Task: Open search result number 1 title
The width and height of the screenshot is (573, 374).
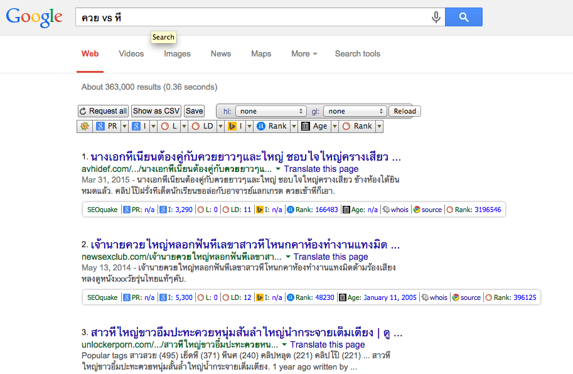Action: click(x=245, y=157)
